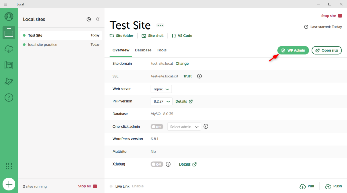
Task: Open PHP version Details link
Action: pos(184,101)
